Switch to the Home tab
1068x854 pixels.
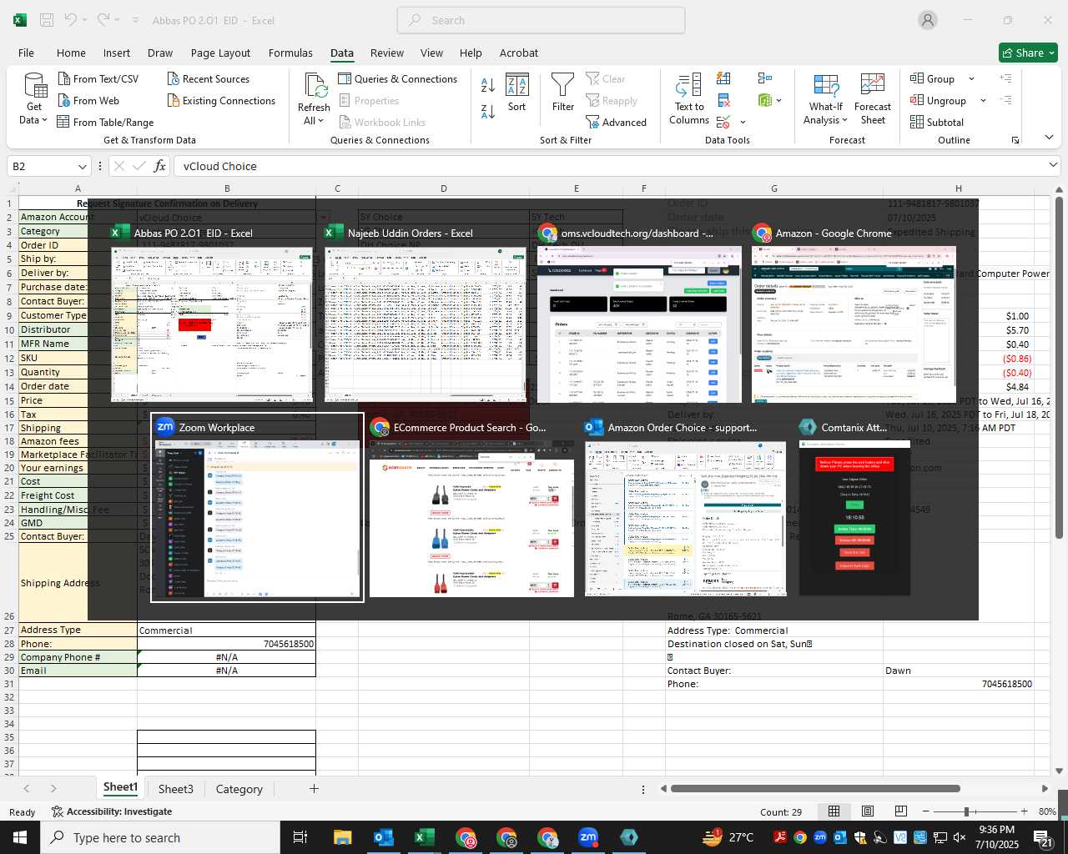[71, 53]
